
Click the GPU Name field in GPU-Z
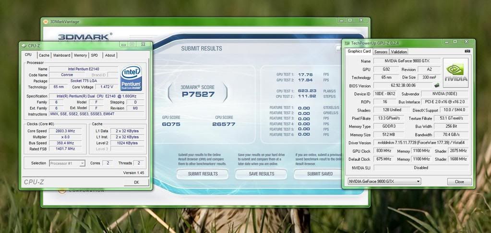407,61
